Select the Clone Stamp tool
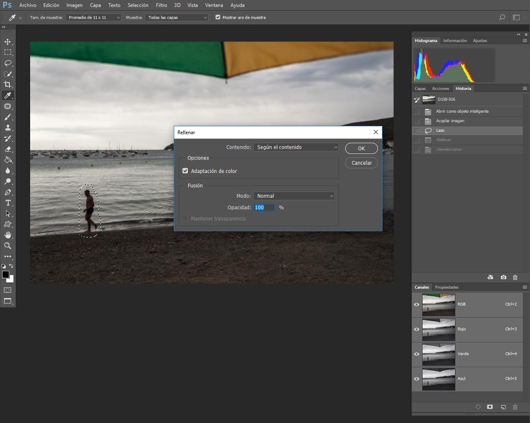The width and height of the screenshot is (530, 423). pyautogui.click(x=7, y=128)
